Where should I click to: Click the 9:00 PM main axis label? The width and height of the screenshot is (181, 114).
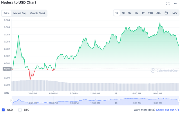click(74, 93)
